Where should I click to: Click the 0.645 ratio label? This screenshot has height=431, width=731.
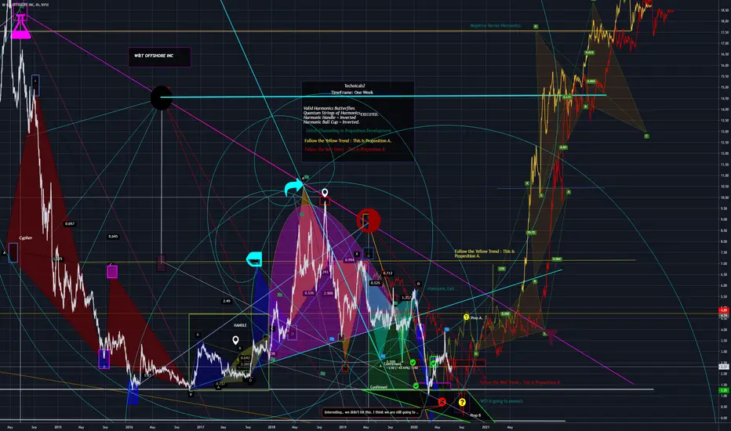point(113,236)
